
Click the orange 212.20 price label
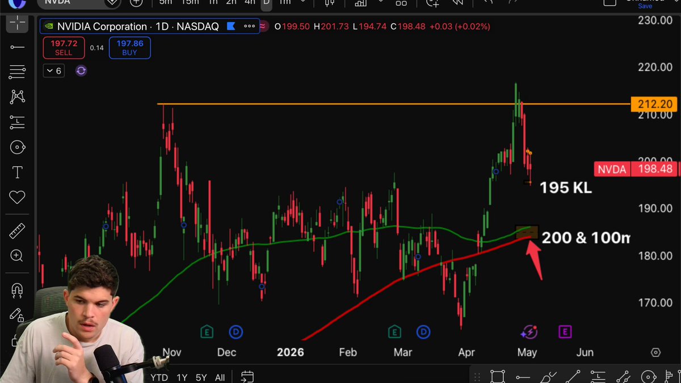655,104
